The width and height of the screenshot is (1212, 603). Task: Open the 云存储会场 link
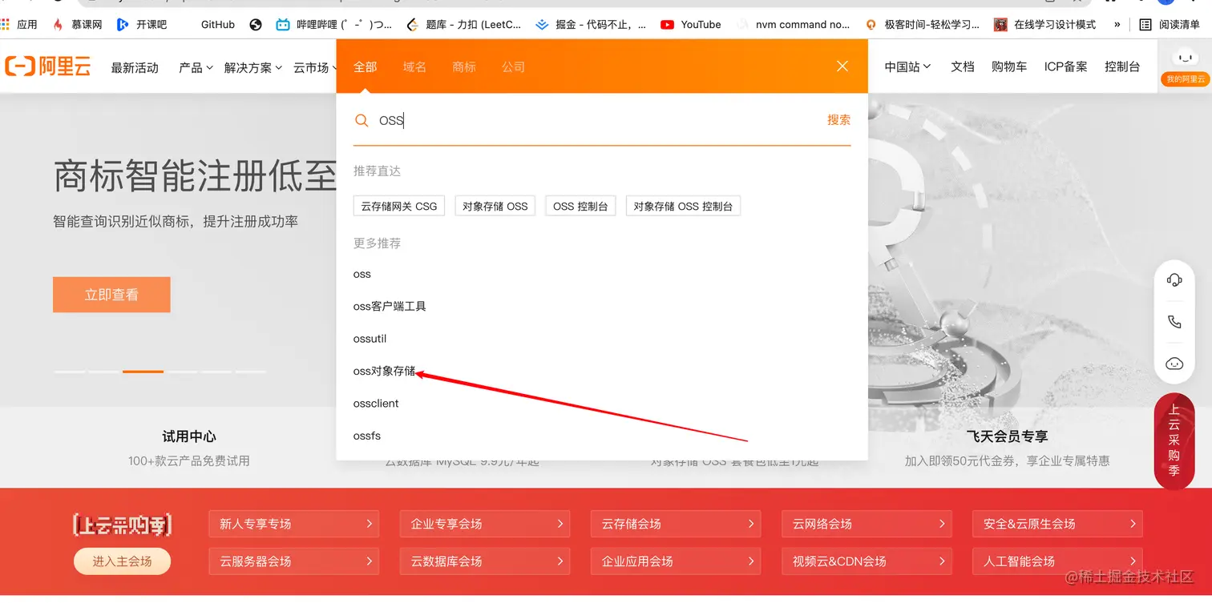click(676, 524)
